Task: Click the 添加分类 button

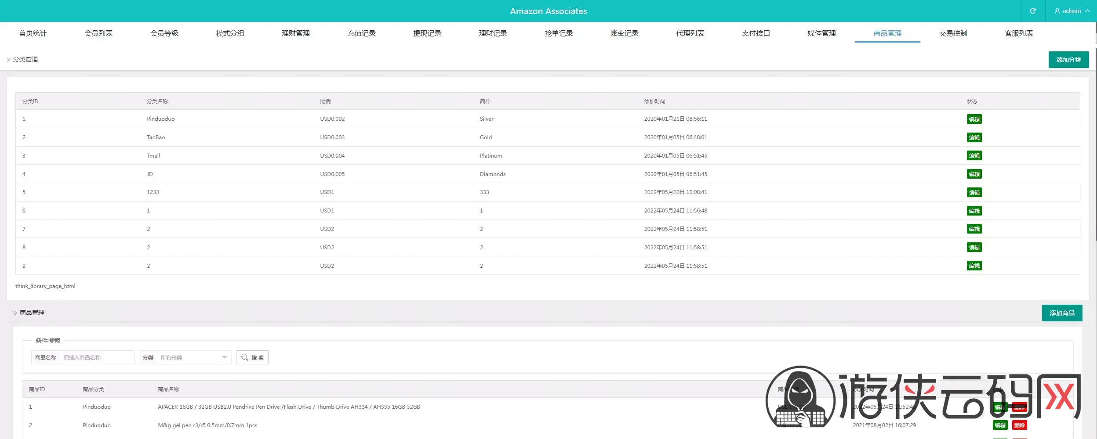Action: (1068, 60)
